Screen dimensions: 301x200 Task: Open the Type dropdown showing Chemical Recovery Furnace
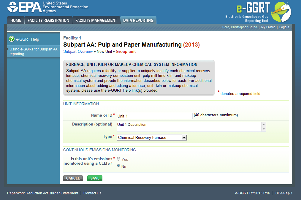coord(184,137)
